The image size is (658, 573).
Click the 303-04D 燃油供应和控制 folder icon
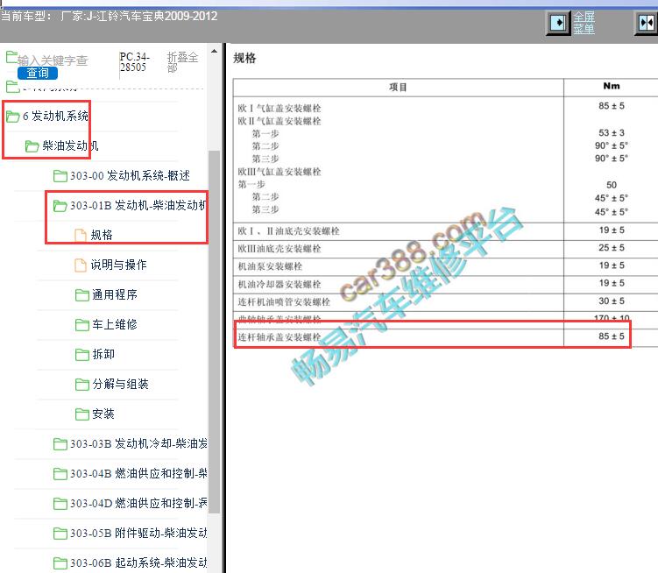[60, 504]
